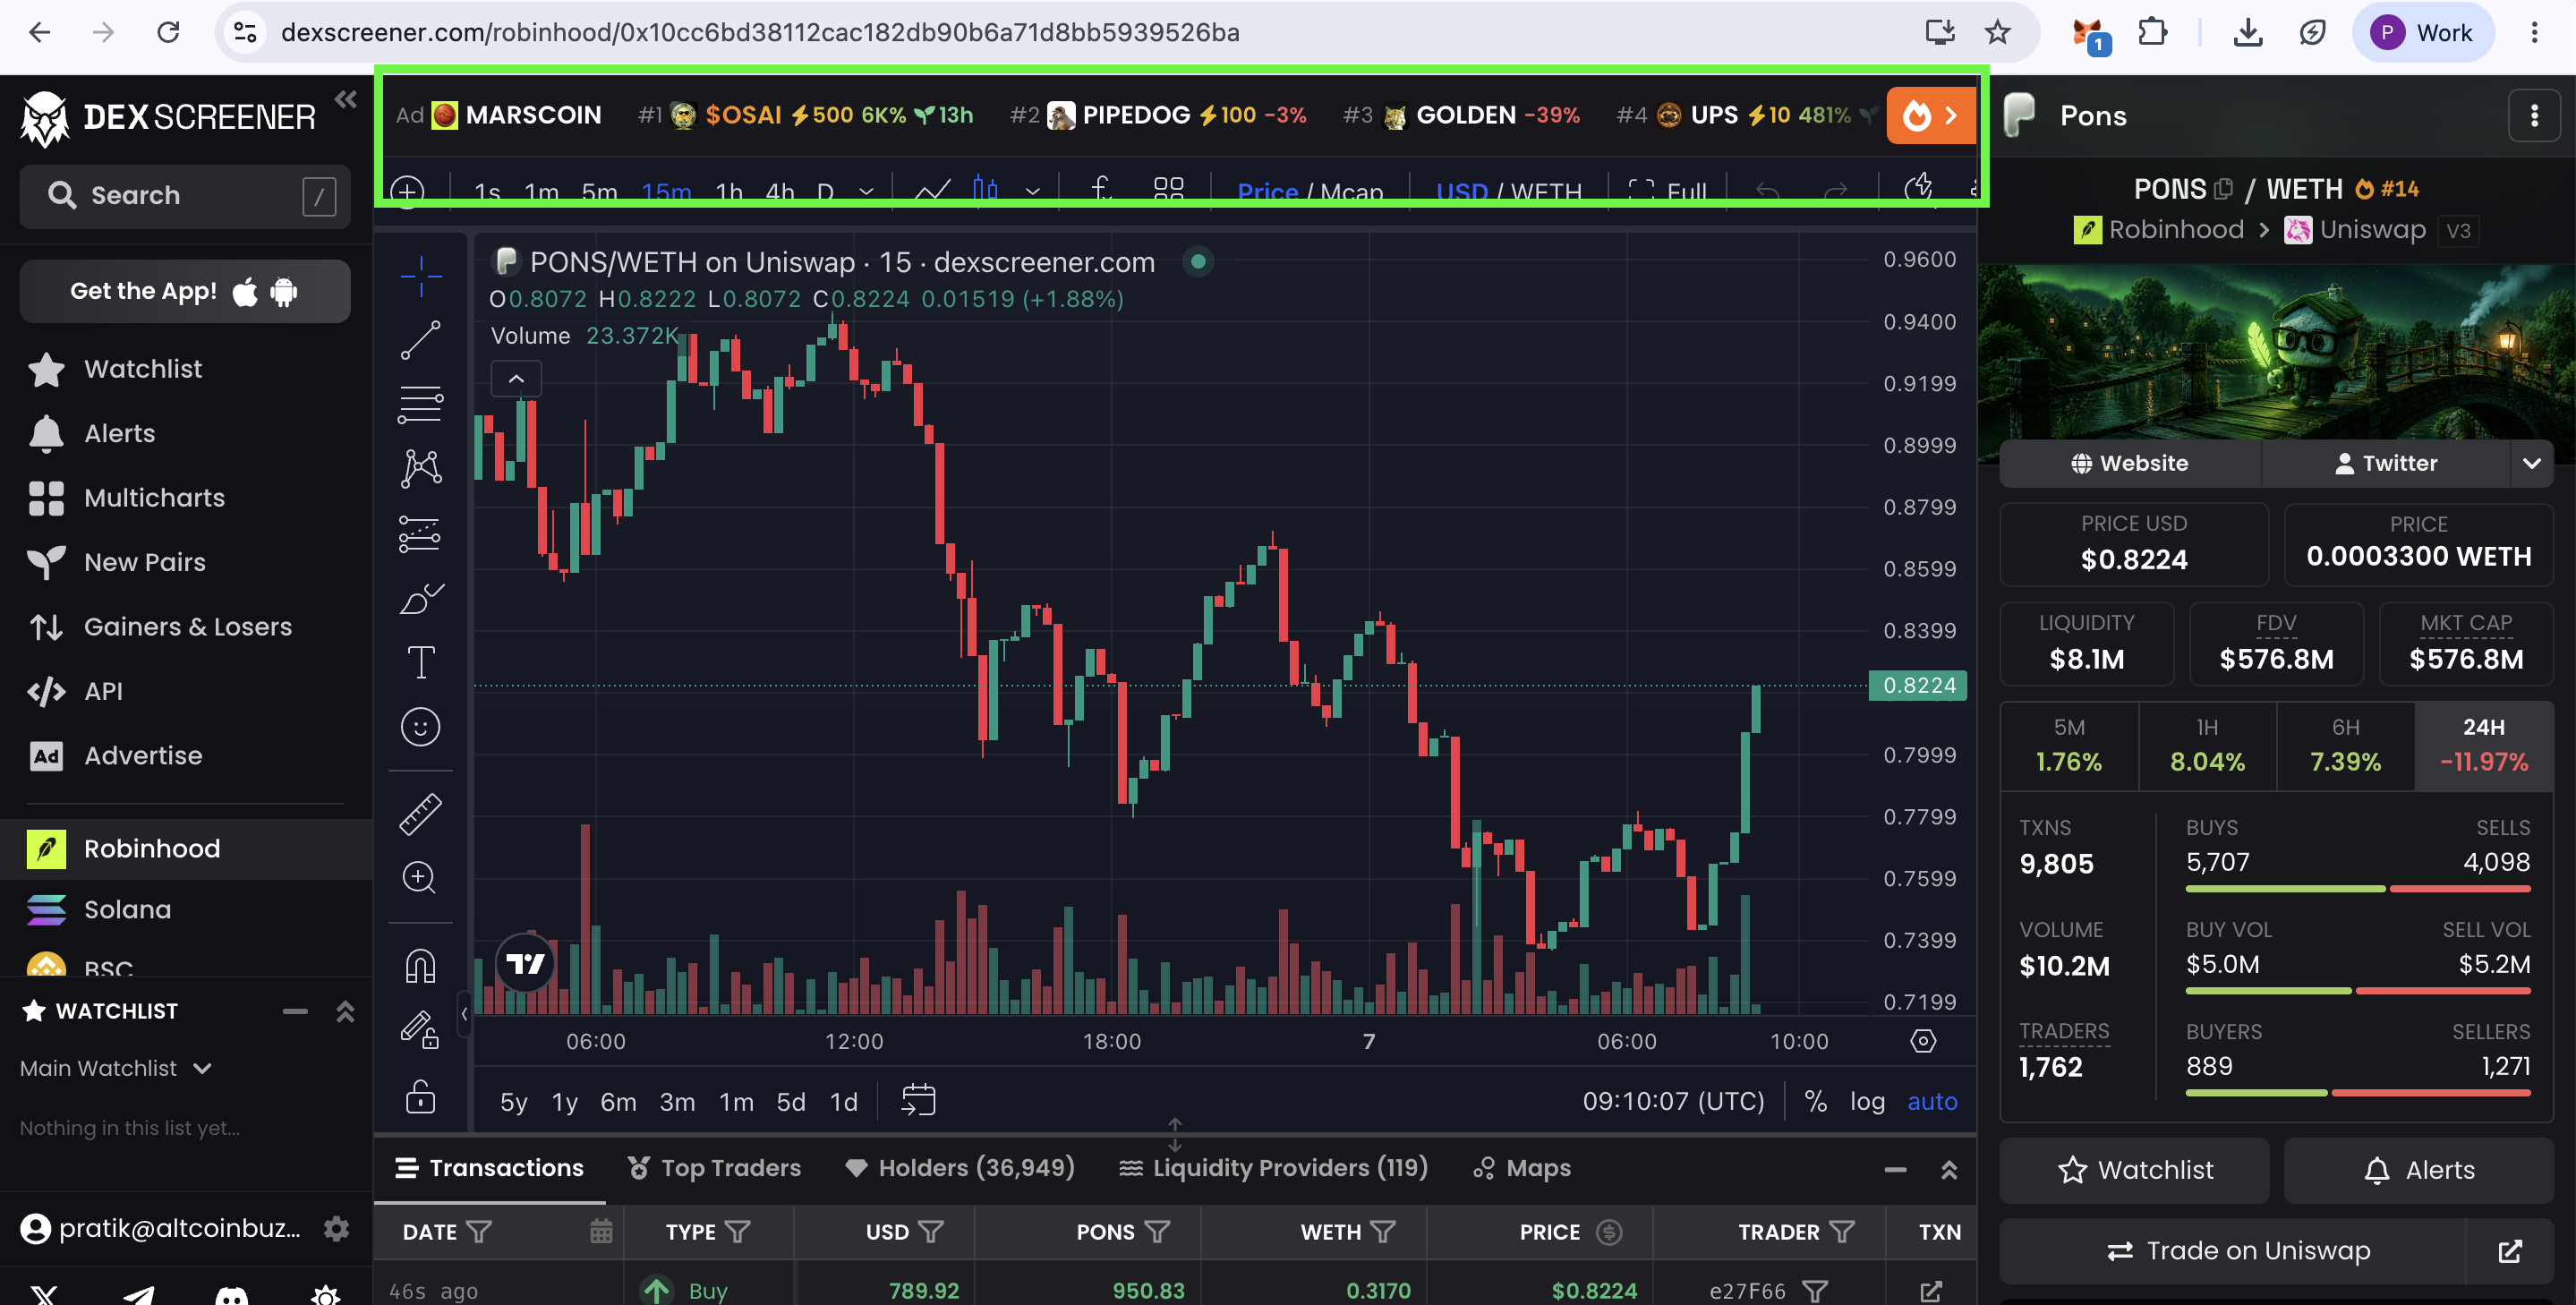Viewport: 2576px width, 1305px height.
Task: Filter transactions by WETH amount
Action: click(x=1383, y=1232)
